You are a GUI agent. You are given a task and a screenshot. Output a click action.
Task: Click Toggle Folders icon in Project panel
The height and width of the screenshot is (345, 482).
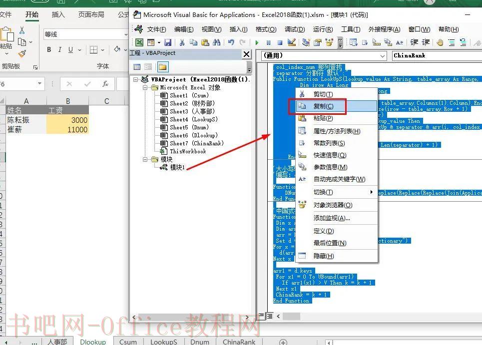pos(163,67)
